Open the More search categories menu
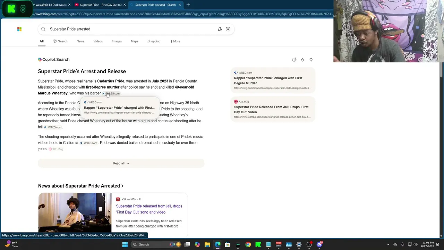Image resolution: width=444 pixels, height=250 pixels. point(175,41)
